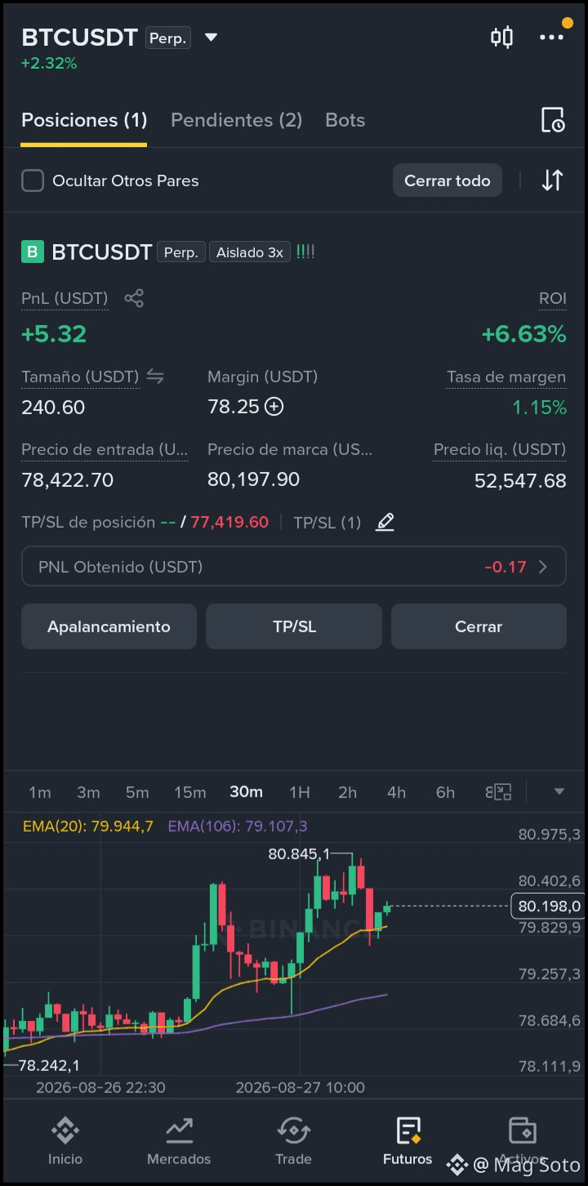Open the candlestick chart icon at top
This screenshot has height=1186, width=588.
click(501, 37)
